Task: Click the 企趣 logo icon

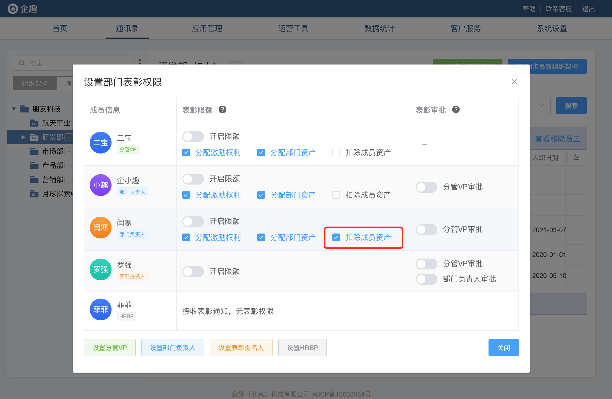Action: [13, 9]
